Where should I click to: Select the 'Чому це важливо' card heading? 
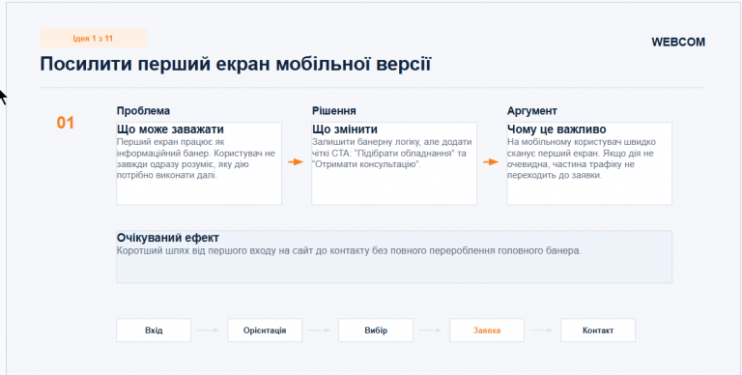pos(556,130)
